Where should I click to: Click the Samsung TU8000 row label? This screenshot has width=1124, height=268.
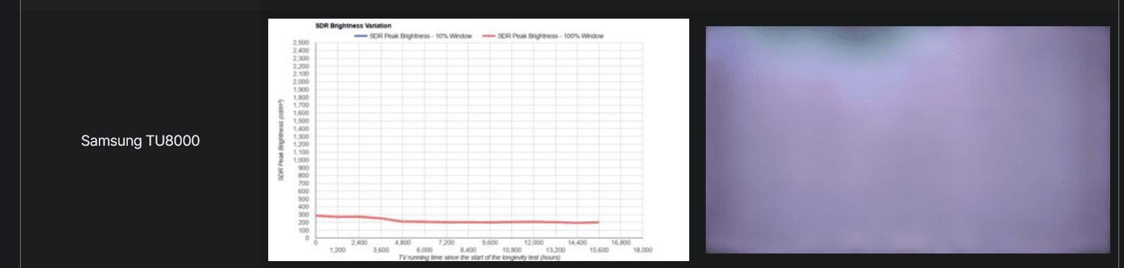pyautogui.click(x=140, y=141)
